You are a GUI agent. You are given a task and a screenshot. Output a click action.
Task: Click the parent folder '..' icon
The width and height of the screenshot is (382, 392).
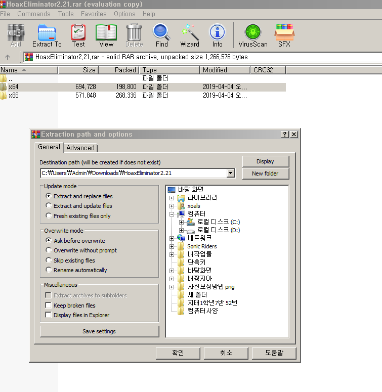tap(3, 78)
